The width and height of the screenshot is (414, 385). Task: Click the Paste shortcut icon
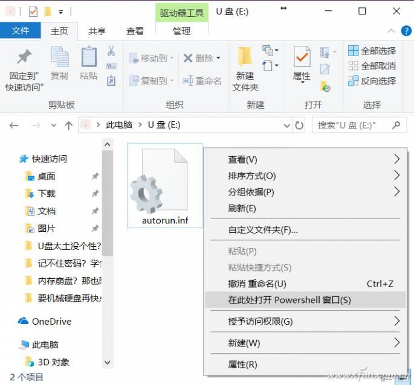[111, 81]
